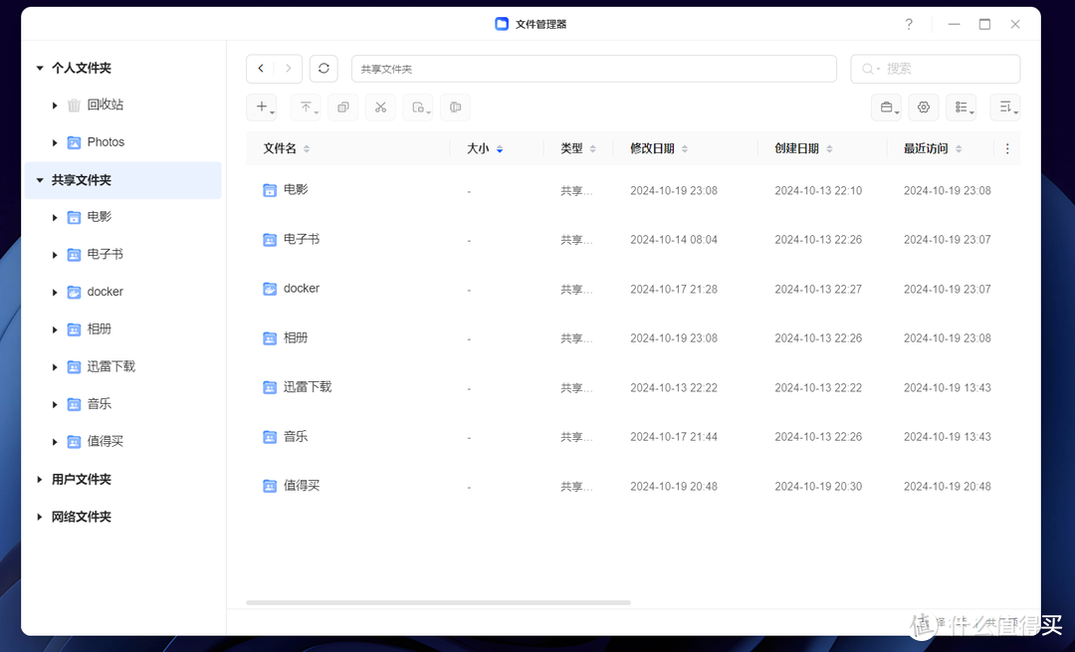Open the view mode list dropdown

click(x=961, y=107)
